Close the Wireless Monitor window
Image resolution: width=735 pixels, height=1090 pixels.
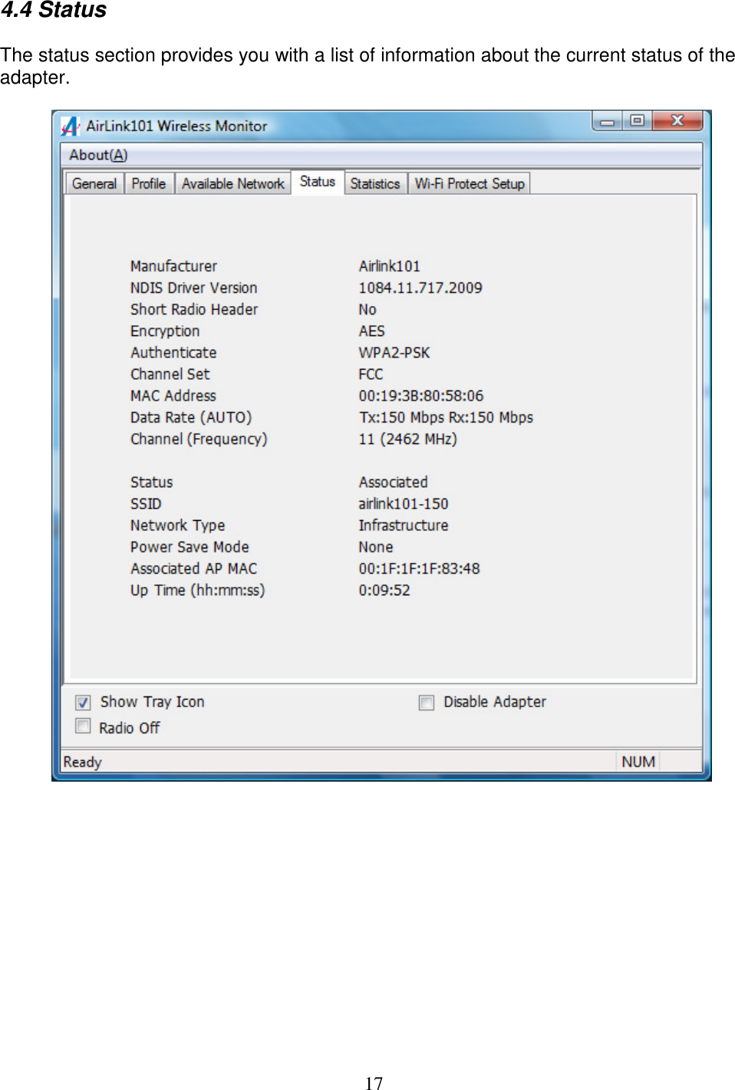pyautogui.click(x=677, y=120)
